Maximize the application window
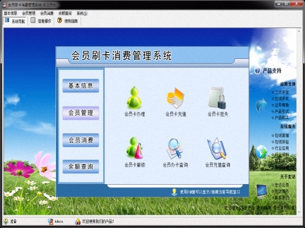Viewport: 305px width, 228px height. coord(287,4)
